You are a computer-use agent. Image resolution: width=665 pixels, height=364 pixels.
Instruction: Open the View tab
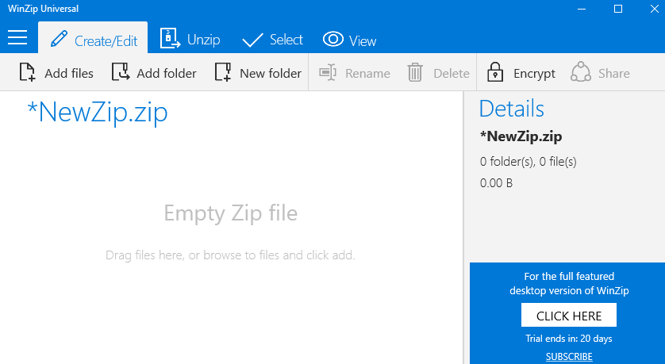point(349,40)
